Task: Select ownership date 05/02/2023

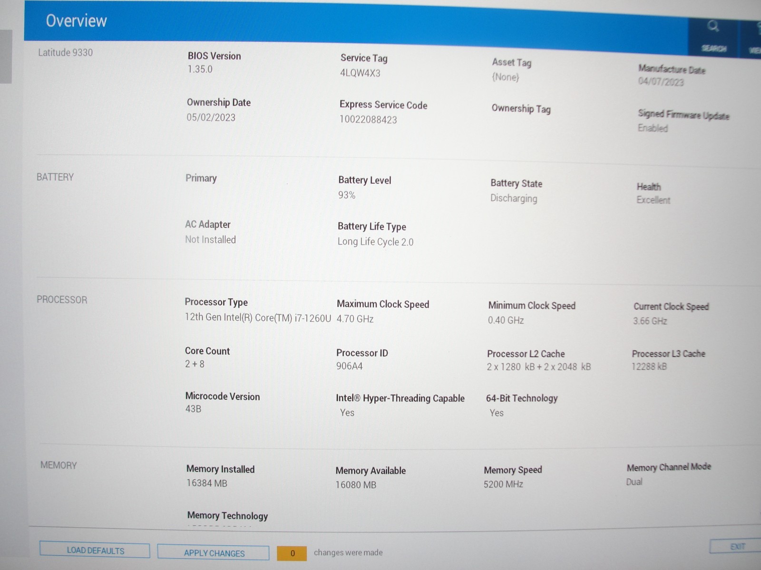Action: [211, 117]
